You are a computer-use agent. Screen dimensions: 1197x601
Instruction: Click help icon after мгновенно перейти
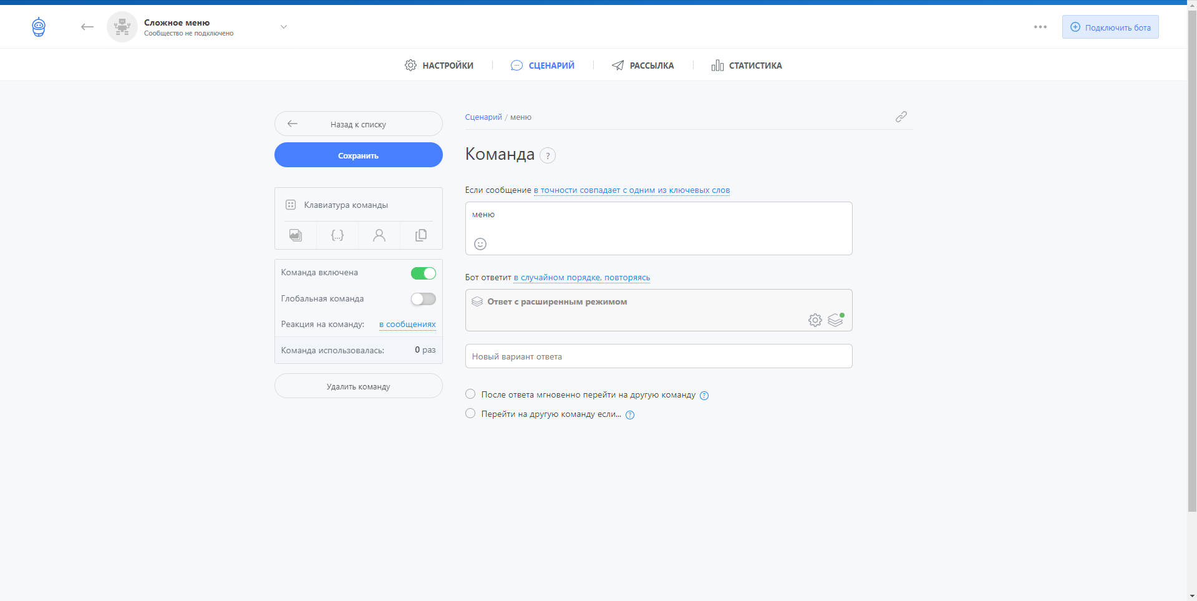click(x=704, y=396)
